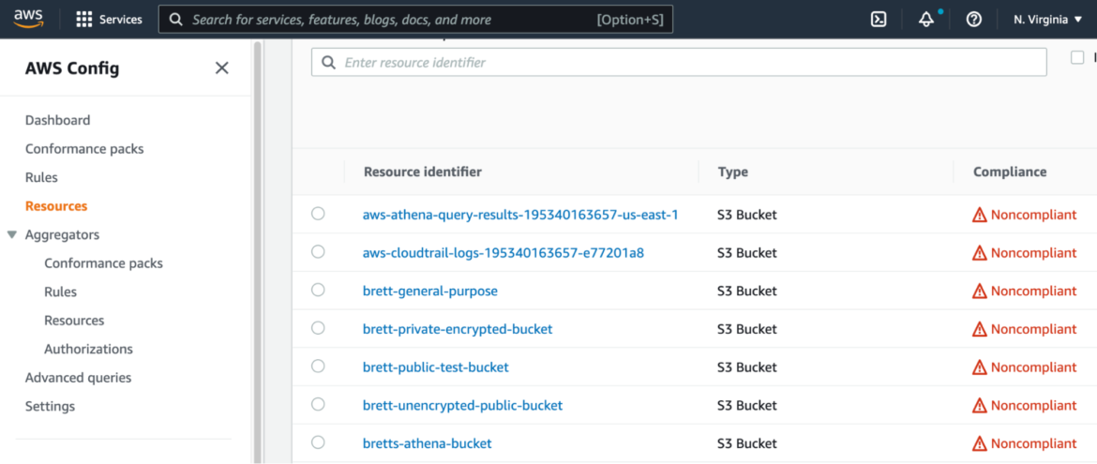Click warning icon for bretts-athena-bucket row
Image resolution: width=1097 pixels, height=464 pixels.
tap(980, 443)
